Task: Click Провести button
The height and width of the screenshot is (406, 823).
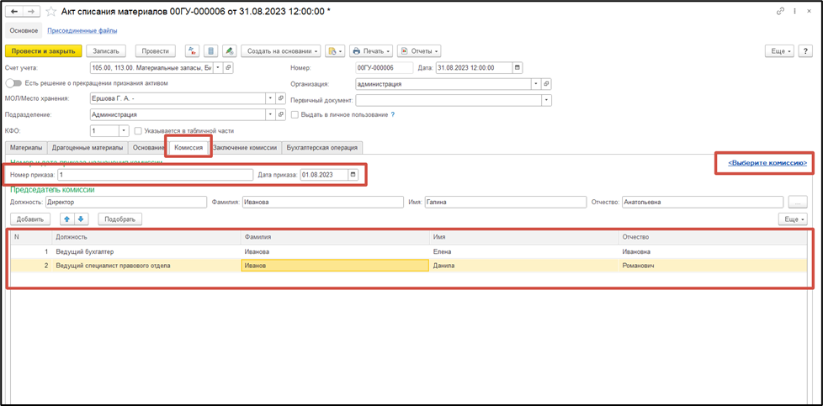Action: [155, 51]
